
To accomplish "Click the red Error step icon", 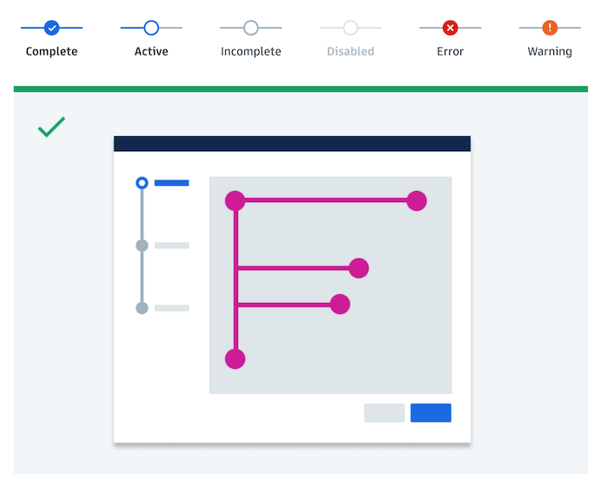I will 450,28.
